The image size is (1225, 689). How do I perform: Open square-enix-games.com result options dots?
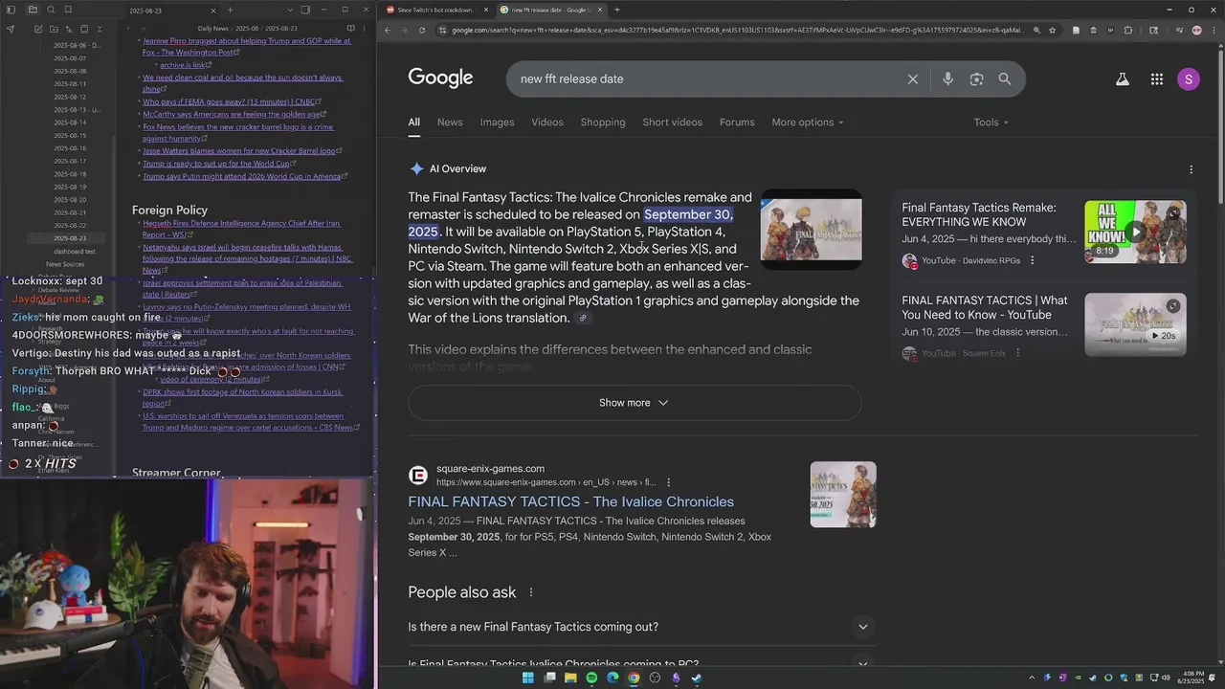point(669,482)
